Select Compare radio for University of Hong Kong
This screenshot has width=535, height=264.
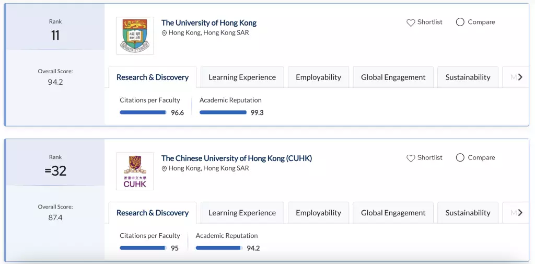(460, 22)
